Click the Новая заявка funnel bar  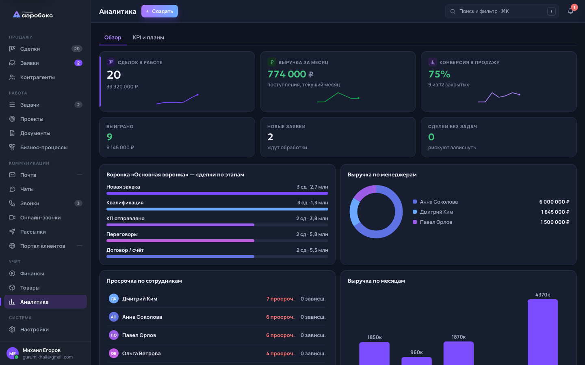pyautogui.click(x=217, y=193)
